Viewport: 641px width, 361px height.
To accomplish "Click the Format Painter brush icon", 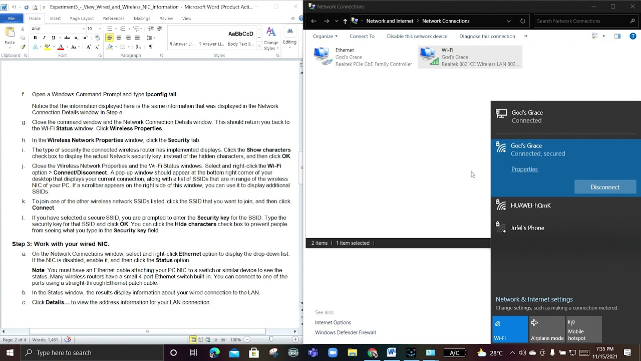I will tap(23, 47).
